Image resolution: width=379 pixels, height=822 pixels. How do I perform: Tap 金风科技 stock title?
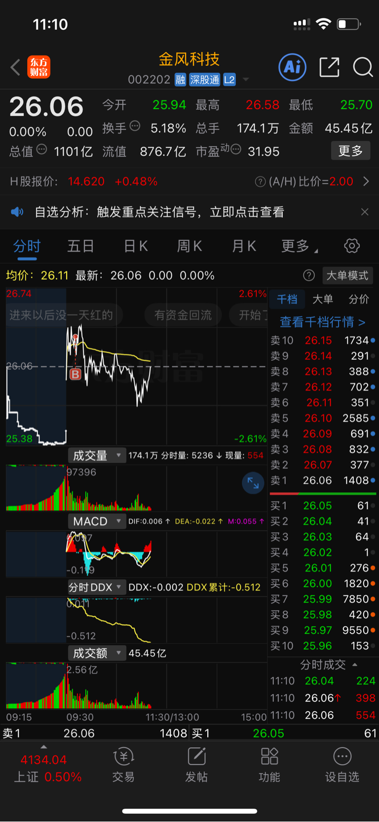[189, 59]
